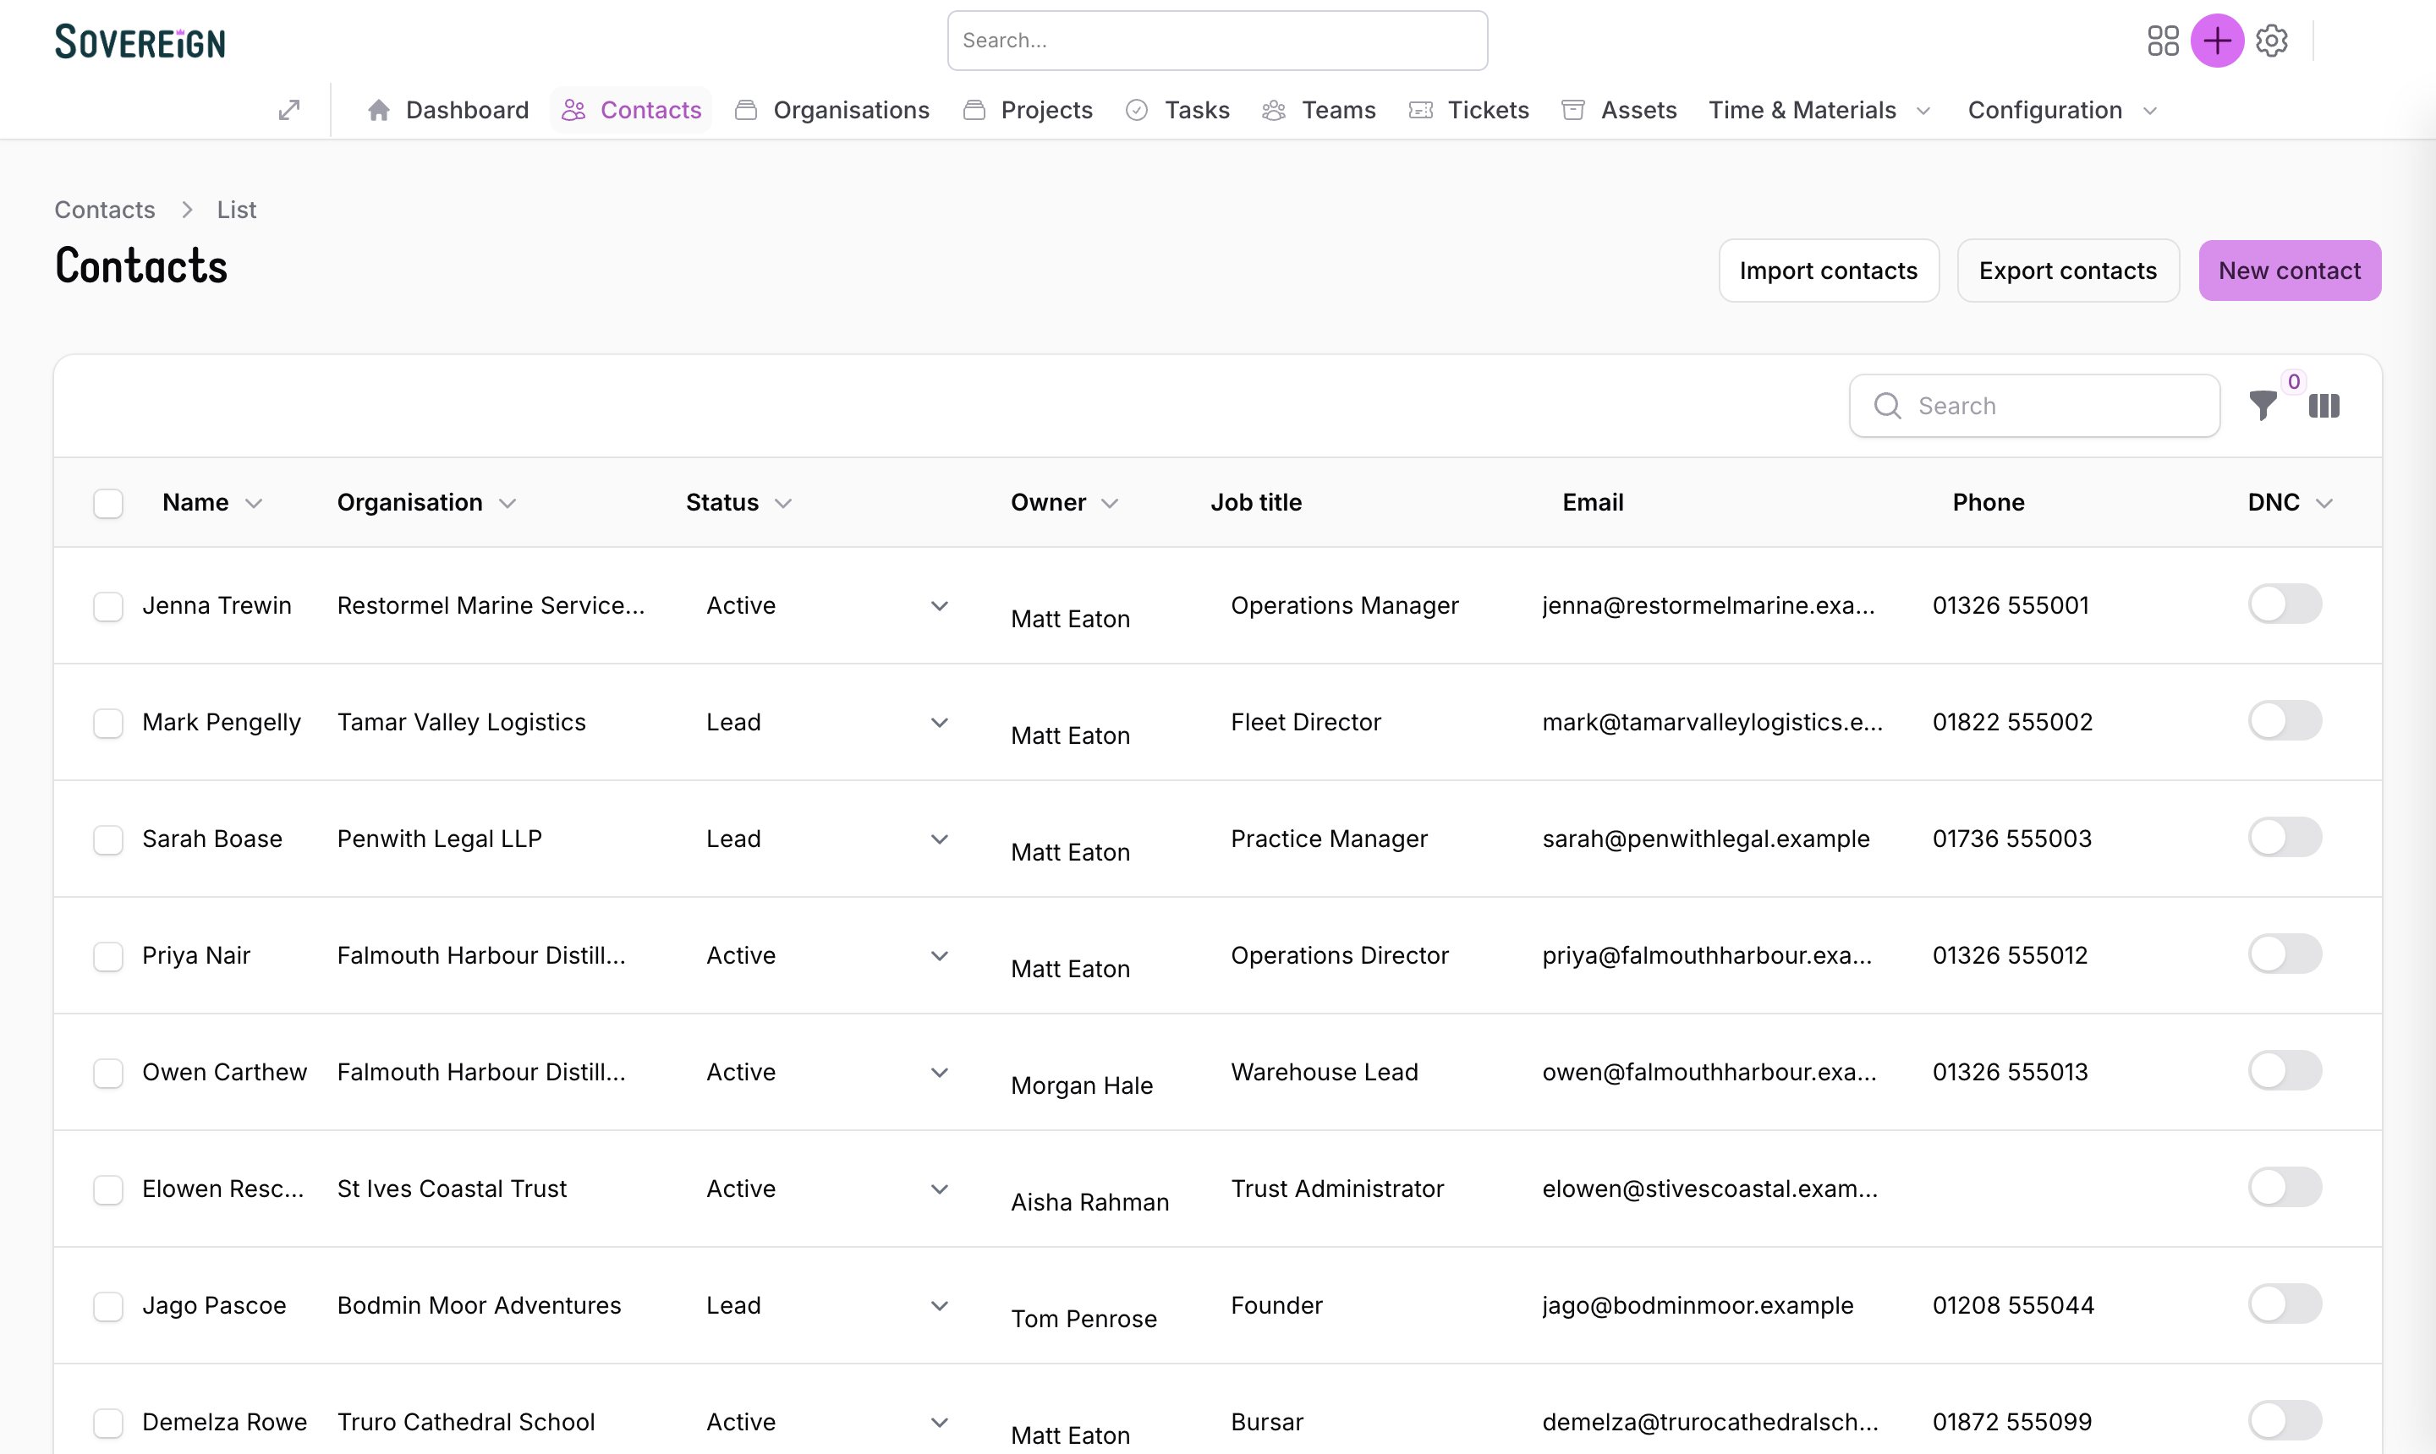Turn on DNC for Priya Nair
This screenshot has width=2436, height=1454.
click(2285, 954)
